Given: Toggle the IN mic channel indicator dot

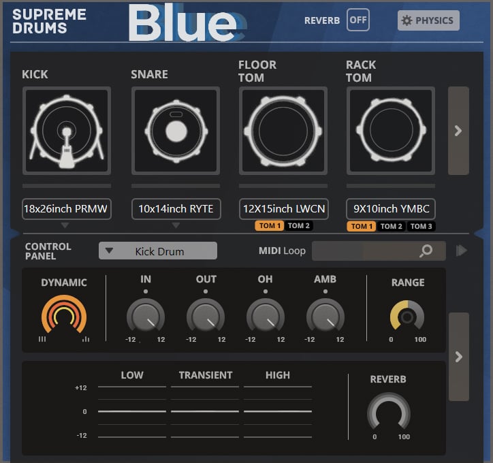Looking at the screenshot, I should tap(146, 292).
